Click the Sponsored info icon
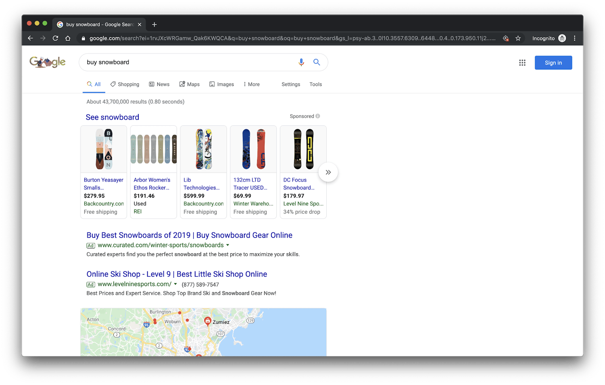Screen dimensions: 605x385 pyautogui.click(x=318, y=116)
